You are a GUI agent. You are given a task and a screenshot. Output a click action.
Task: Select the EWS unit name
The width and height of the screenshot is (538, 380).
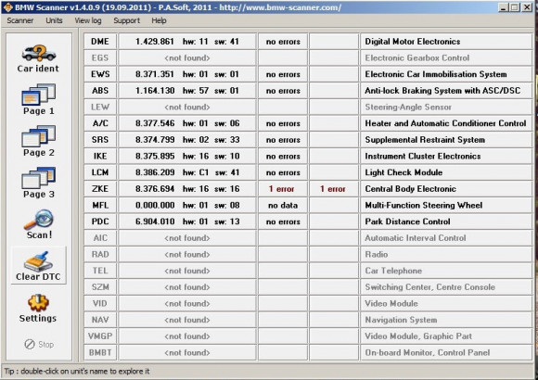[x=100, y=74]
